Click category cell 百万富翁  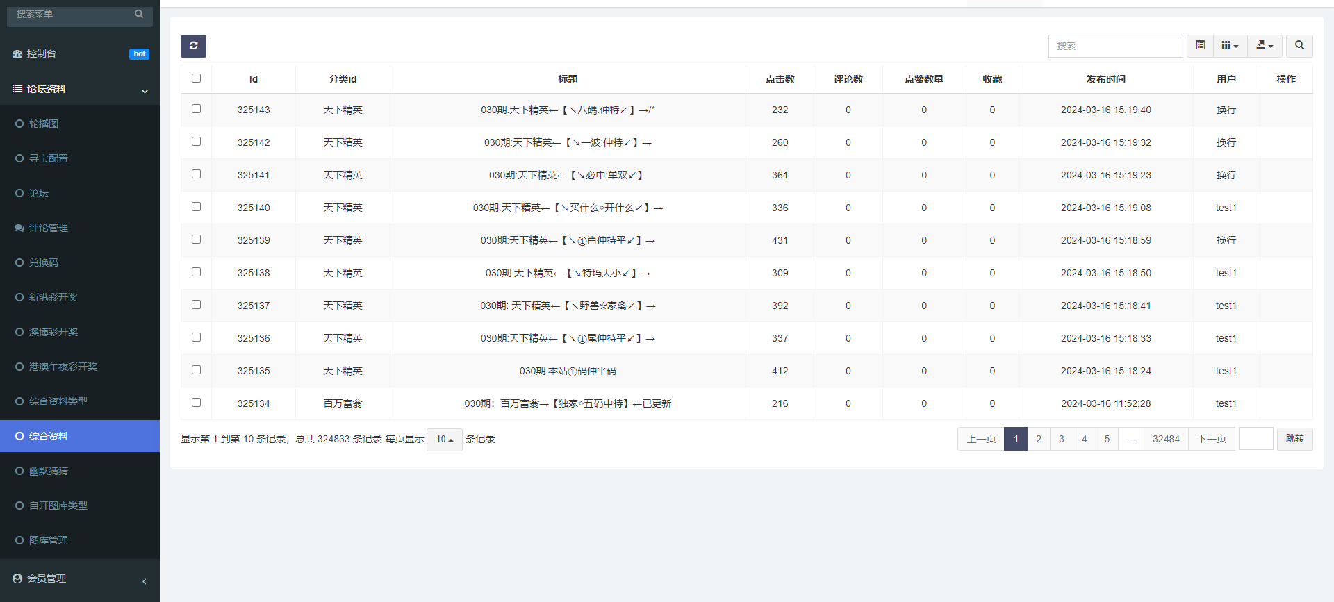coord(343,403)
